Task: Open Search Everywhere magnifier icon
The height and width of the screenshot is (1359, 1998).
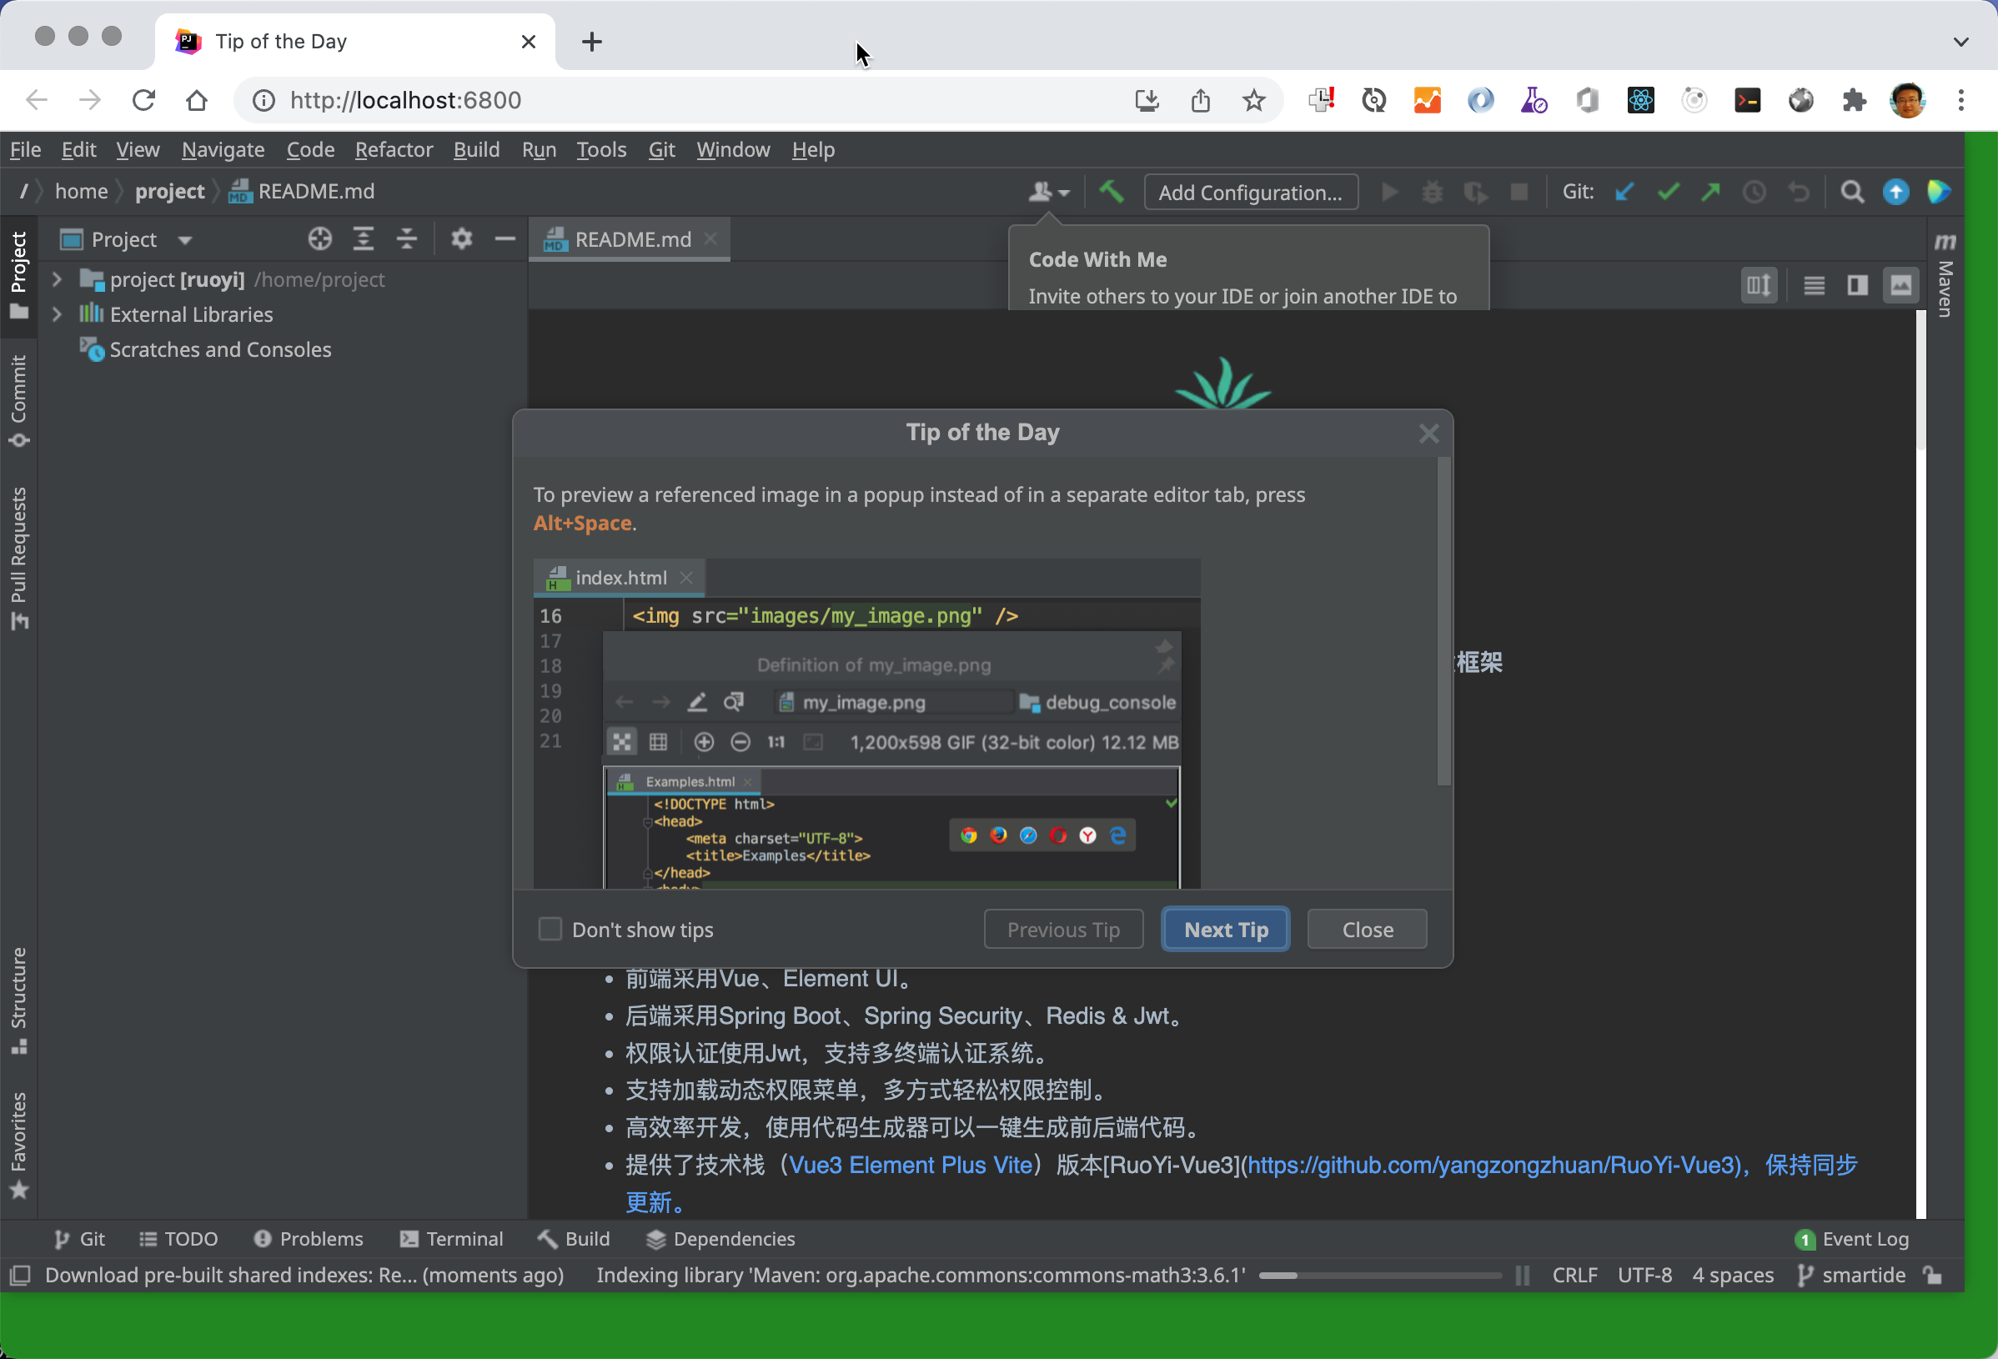Action: coord(1852,192)
